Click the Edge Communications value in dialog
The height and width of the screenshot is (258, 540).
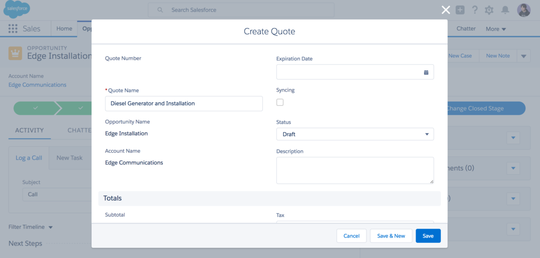134,163
